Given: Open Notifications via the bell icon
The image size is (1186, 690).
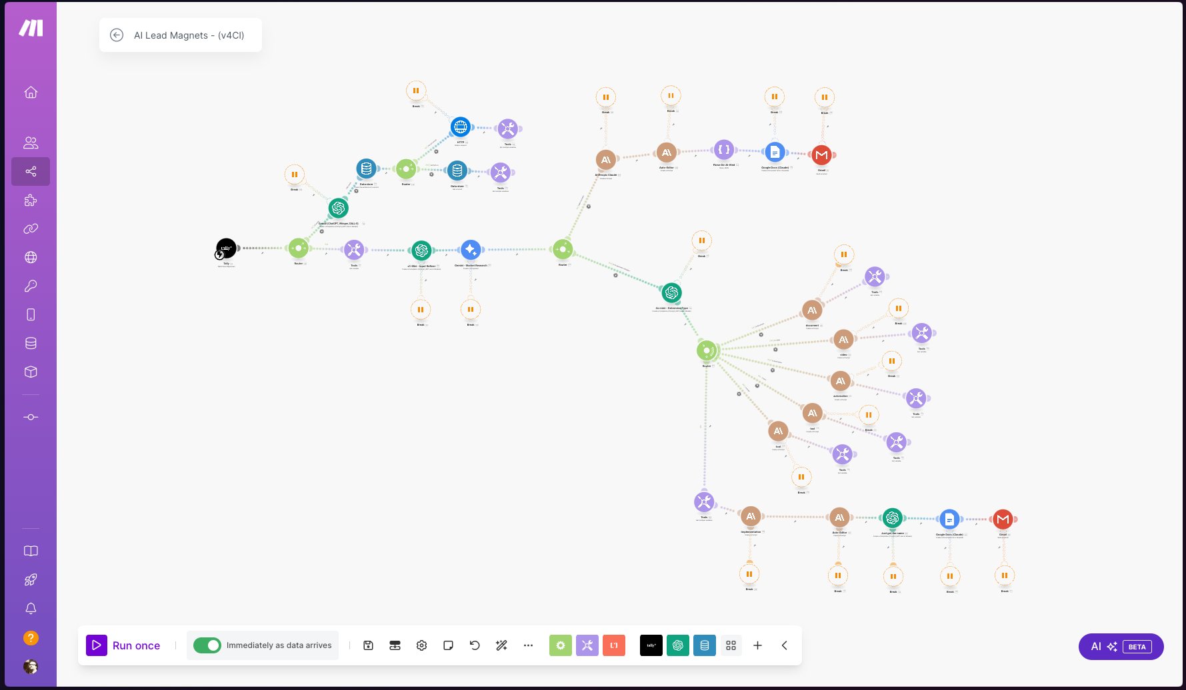Looking at the screenshot, I should click(x=31, y=608).
